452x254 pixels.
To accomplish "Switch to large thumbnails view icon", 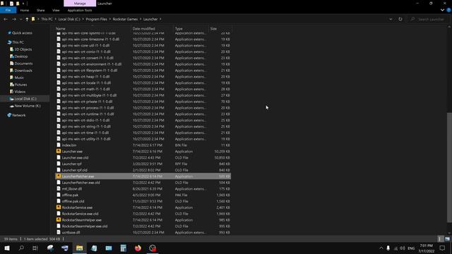I will click(447, 239).
